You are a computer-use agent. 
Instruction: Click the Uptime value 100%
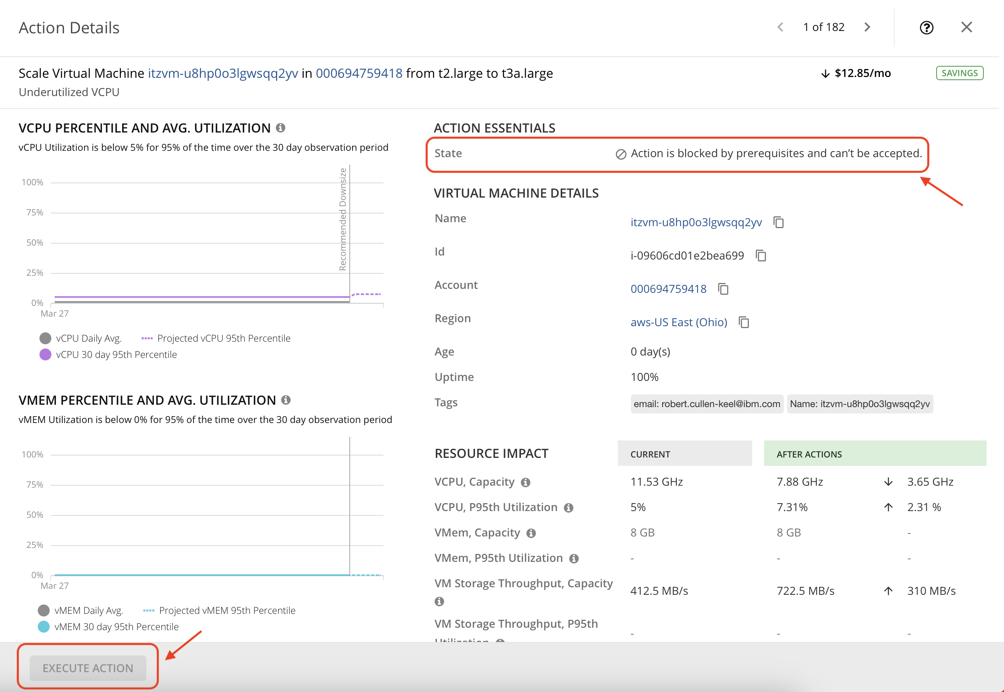644,377
